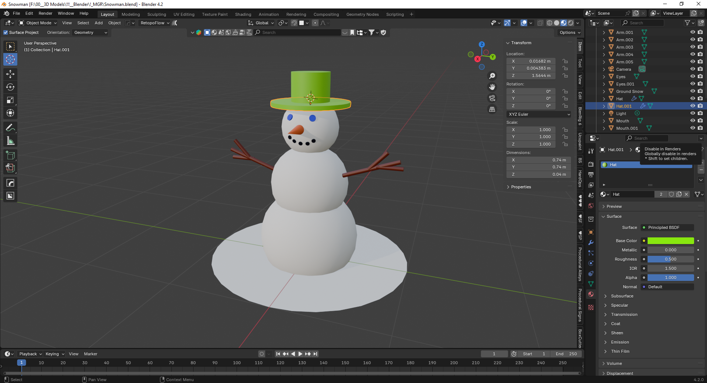Click the Principled BSDF surface button

[668, 227]
